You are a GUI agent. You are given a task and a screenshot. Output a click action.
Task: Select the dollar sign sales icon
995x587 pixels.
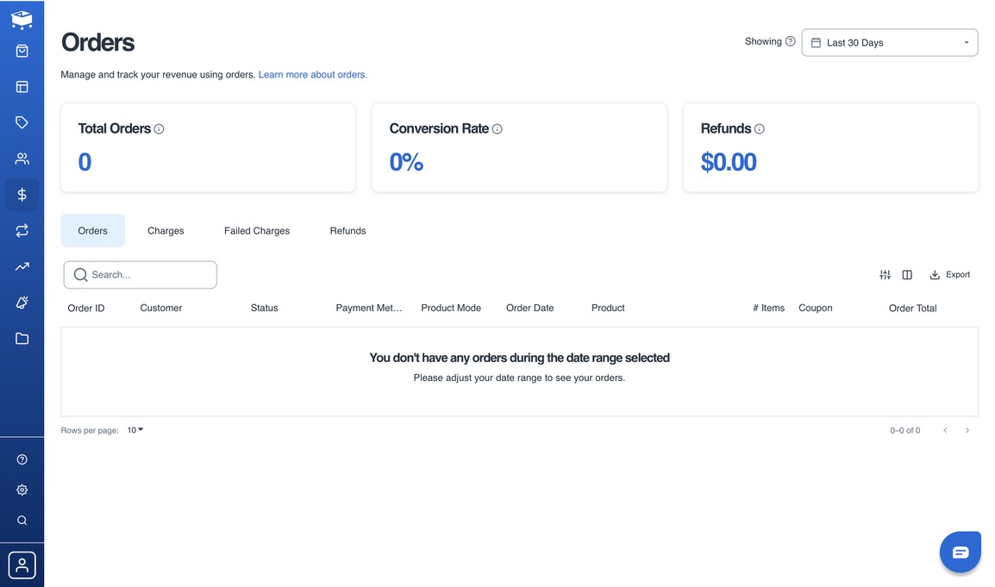[x=22, y=194]
